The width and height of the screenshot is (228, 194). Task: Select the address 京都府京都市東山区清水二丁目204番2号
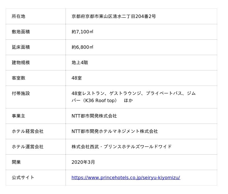click(114, 16)
